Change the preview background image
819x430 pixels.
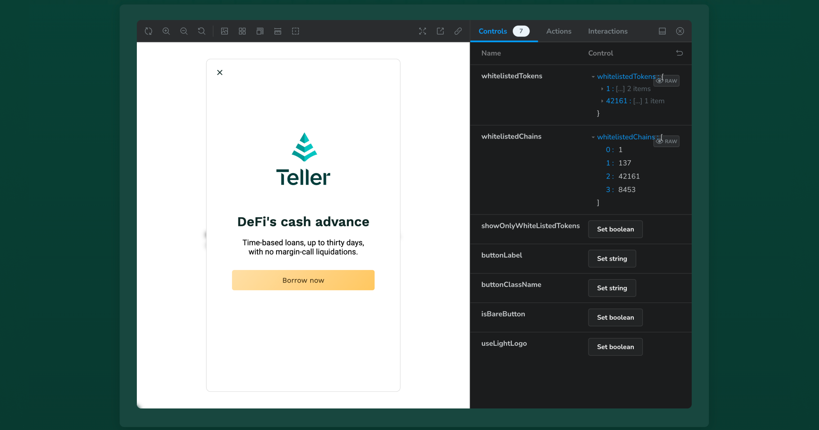[x=225, y=31]
